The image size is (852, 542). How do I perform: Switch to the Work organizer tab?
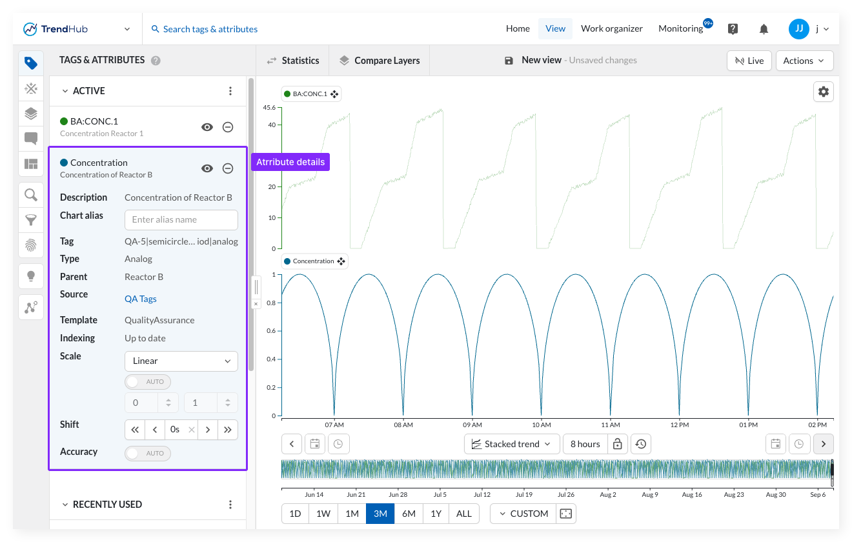[612, 28]
